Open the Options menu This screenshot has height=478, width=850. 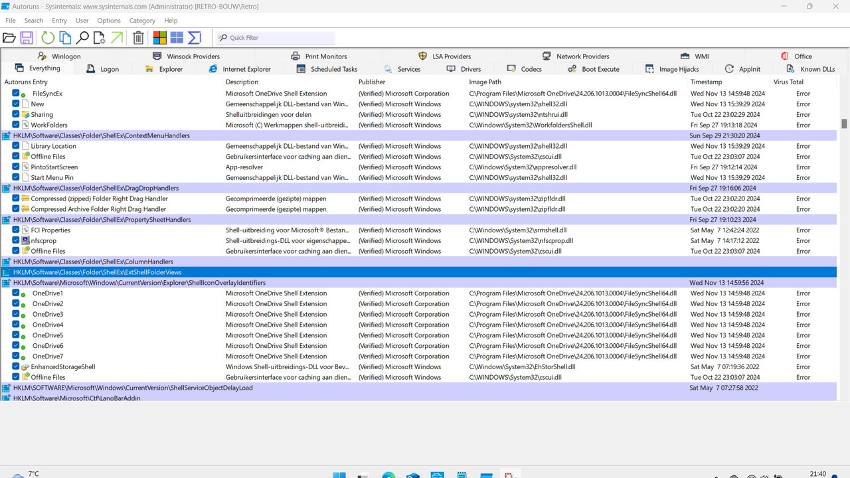(109, 21)
